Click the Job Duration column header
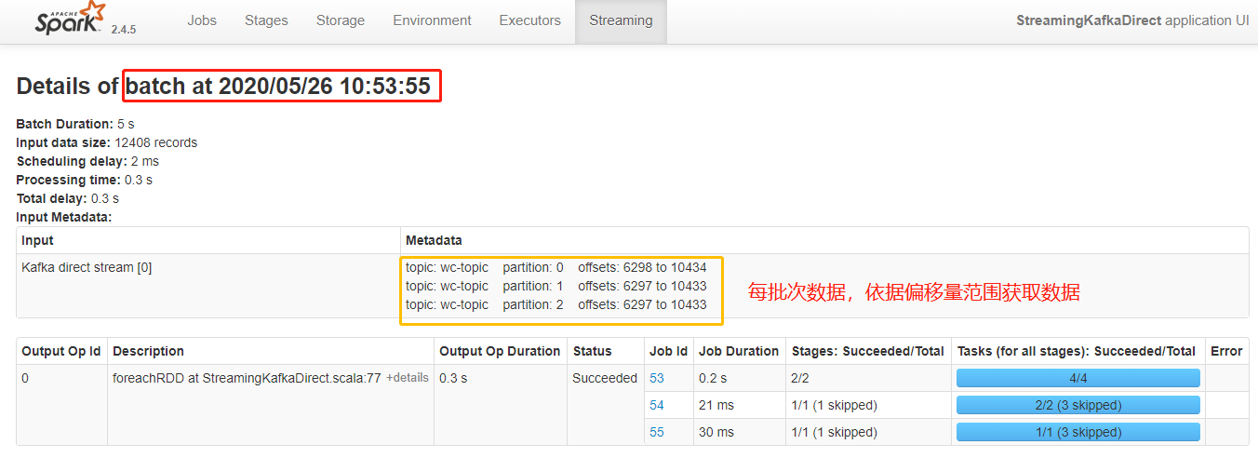Image resolution: width=1258 pixels, height=458 pixels. 739,351
